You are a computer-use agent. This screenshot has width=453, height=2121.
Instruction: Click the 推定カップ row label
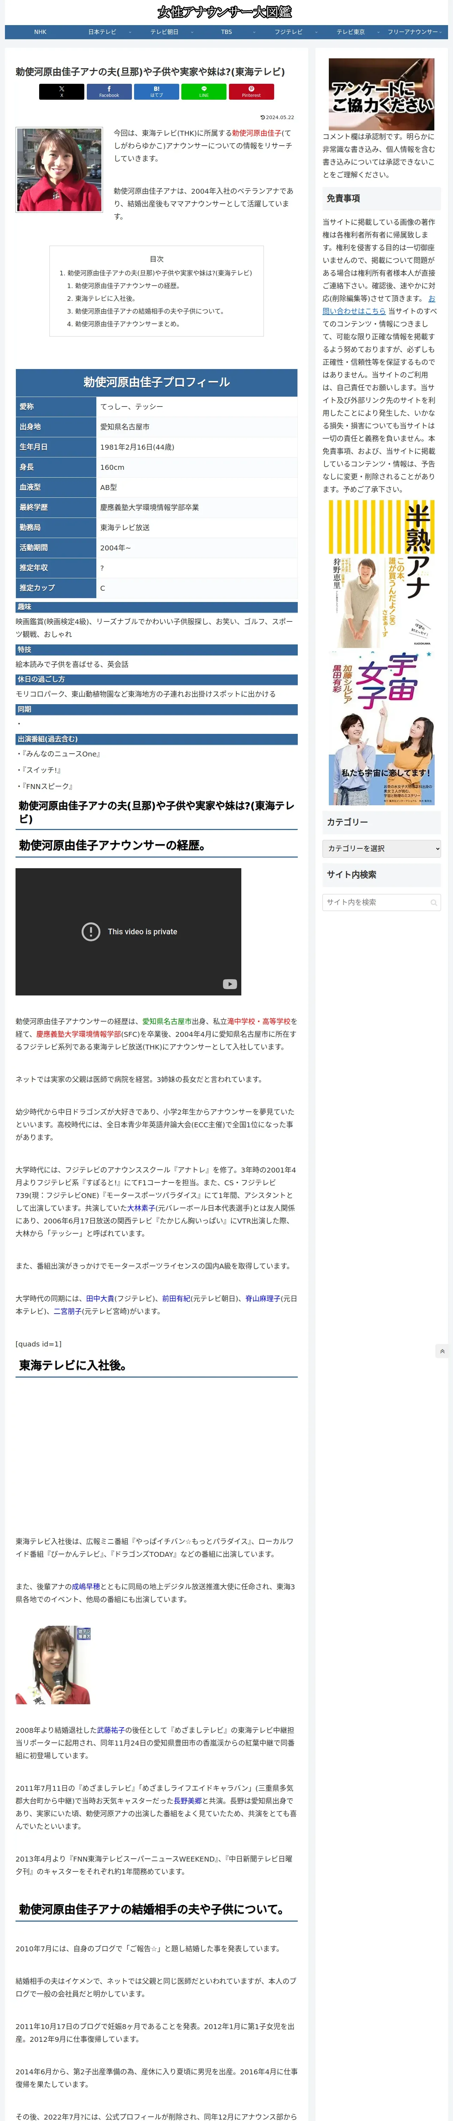coord(56,588)
